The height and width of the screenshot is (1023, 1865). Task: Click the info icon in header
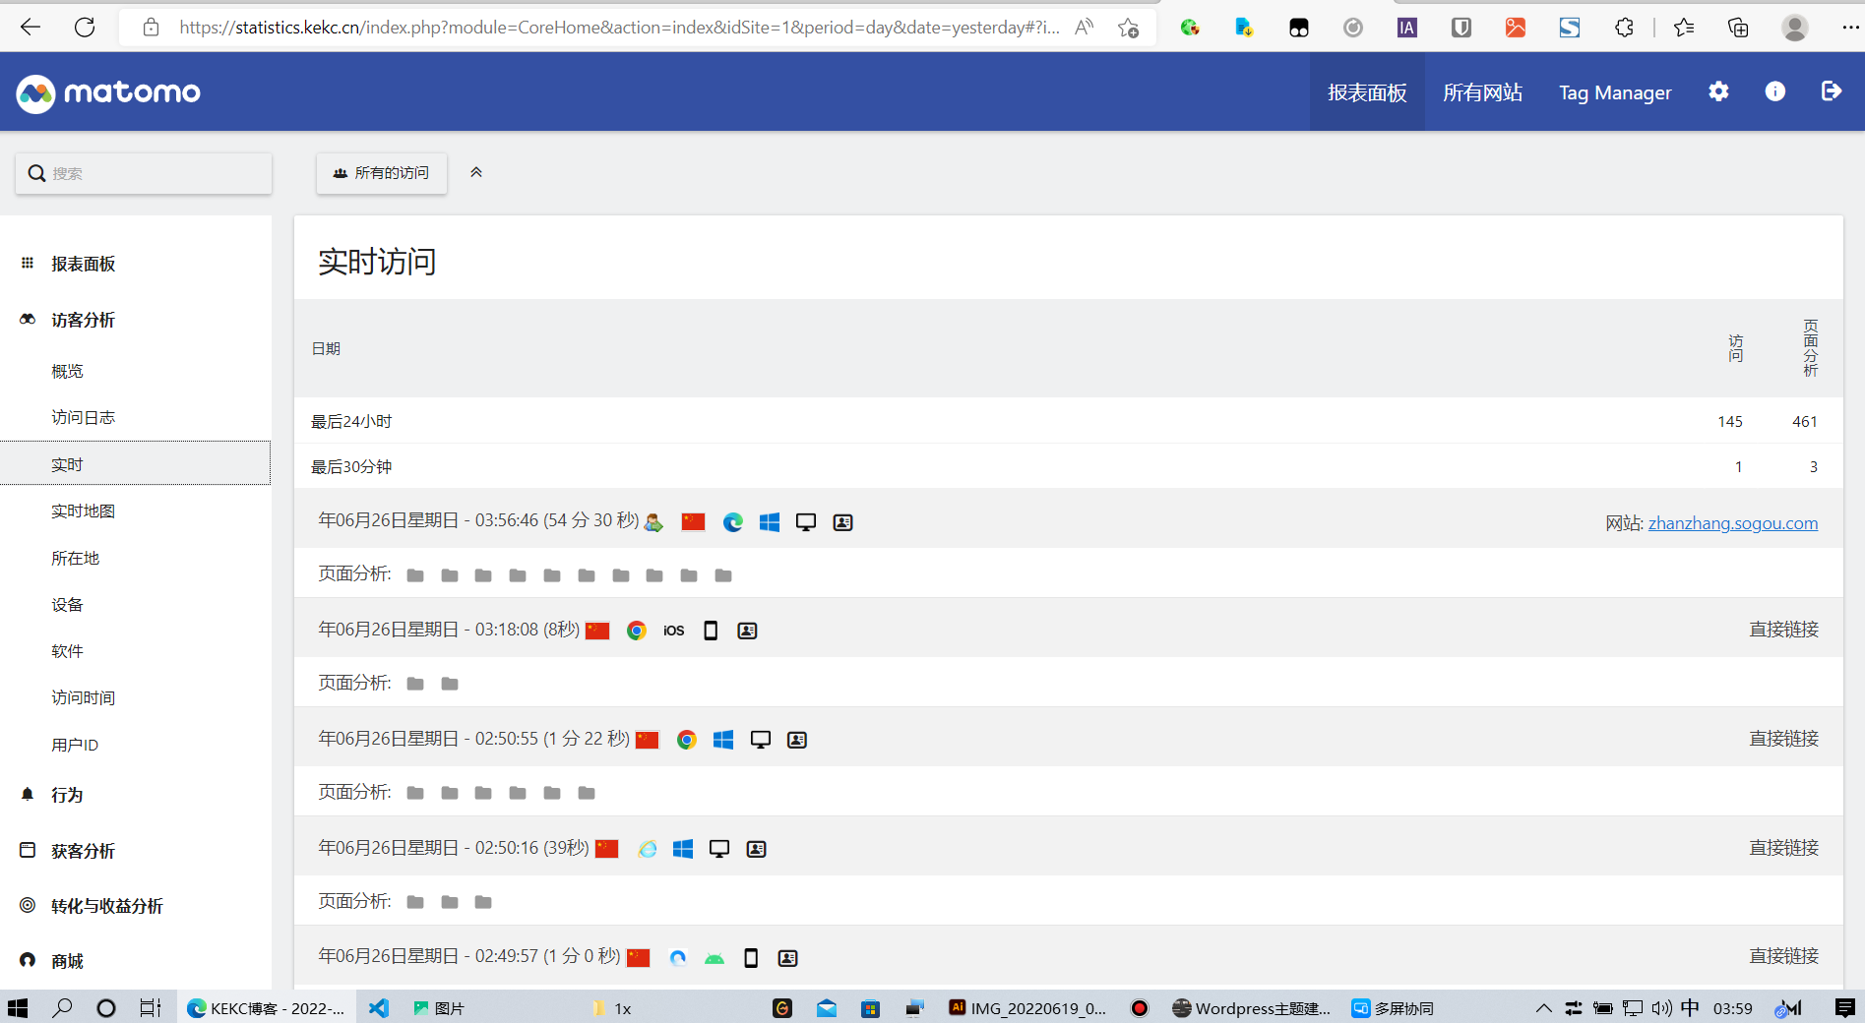click(1774, 91)
